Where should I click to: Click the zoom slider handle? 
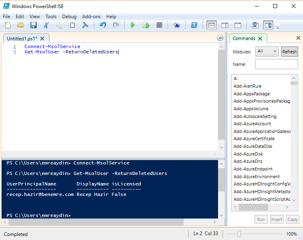click(239, 234)
